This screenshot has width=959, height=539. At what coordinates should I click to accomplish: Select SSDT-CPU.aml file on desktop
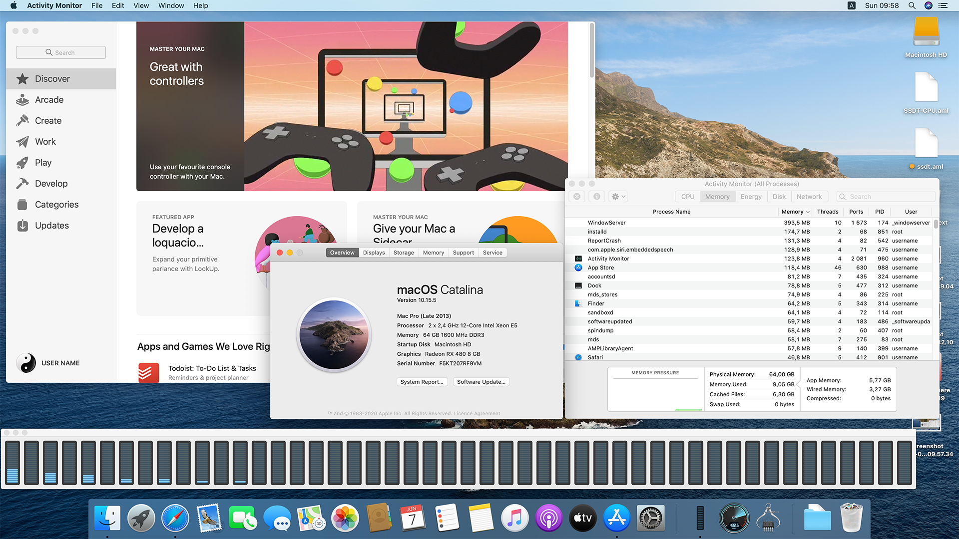tap(926, 93)
